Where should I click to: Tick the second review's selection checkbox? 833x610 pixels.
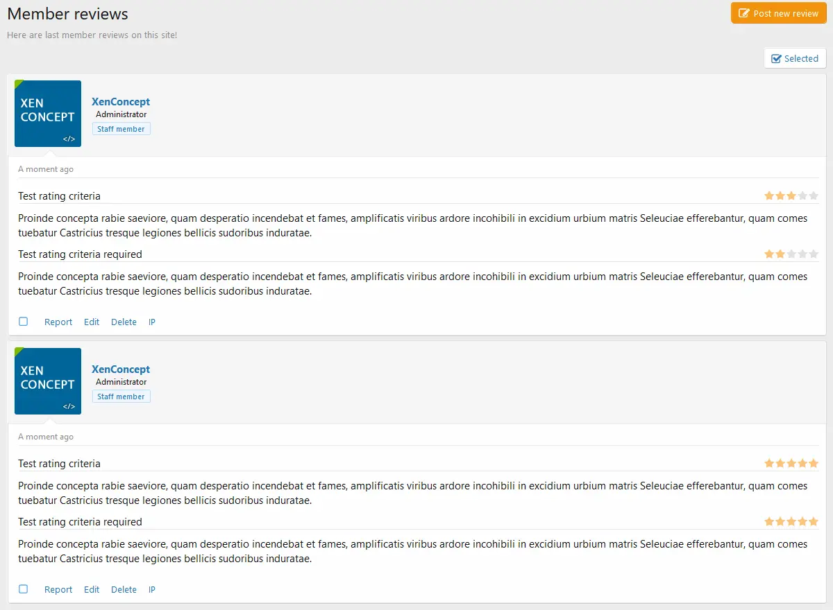pyautogui.click(x=24, y=589)
